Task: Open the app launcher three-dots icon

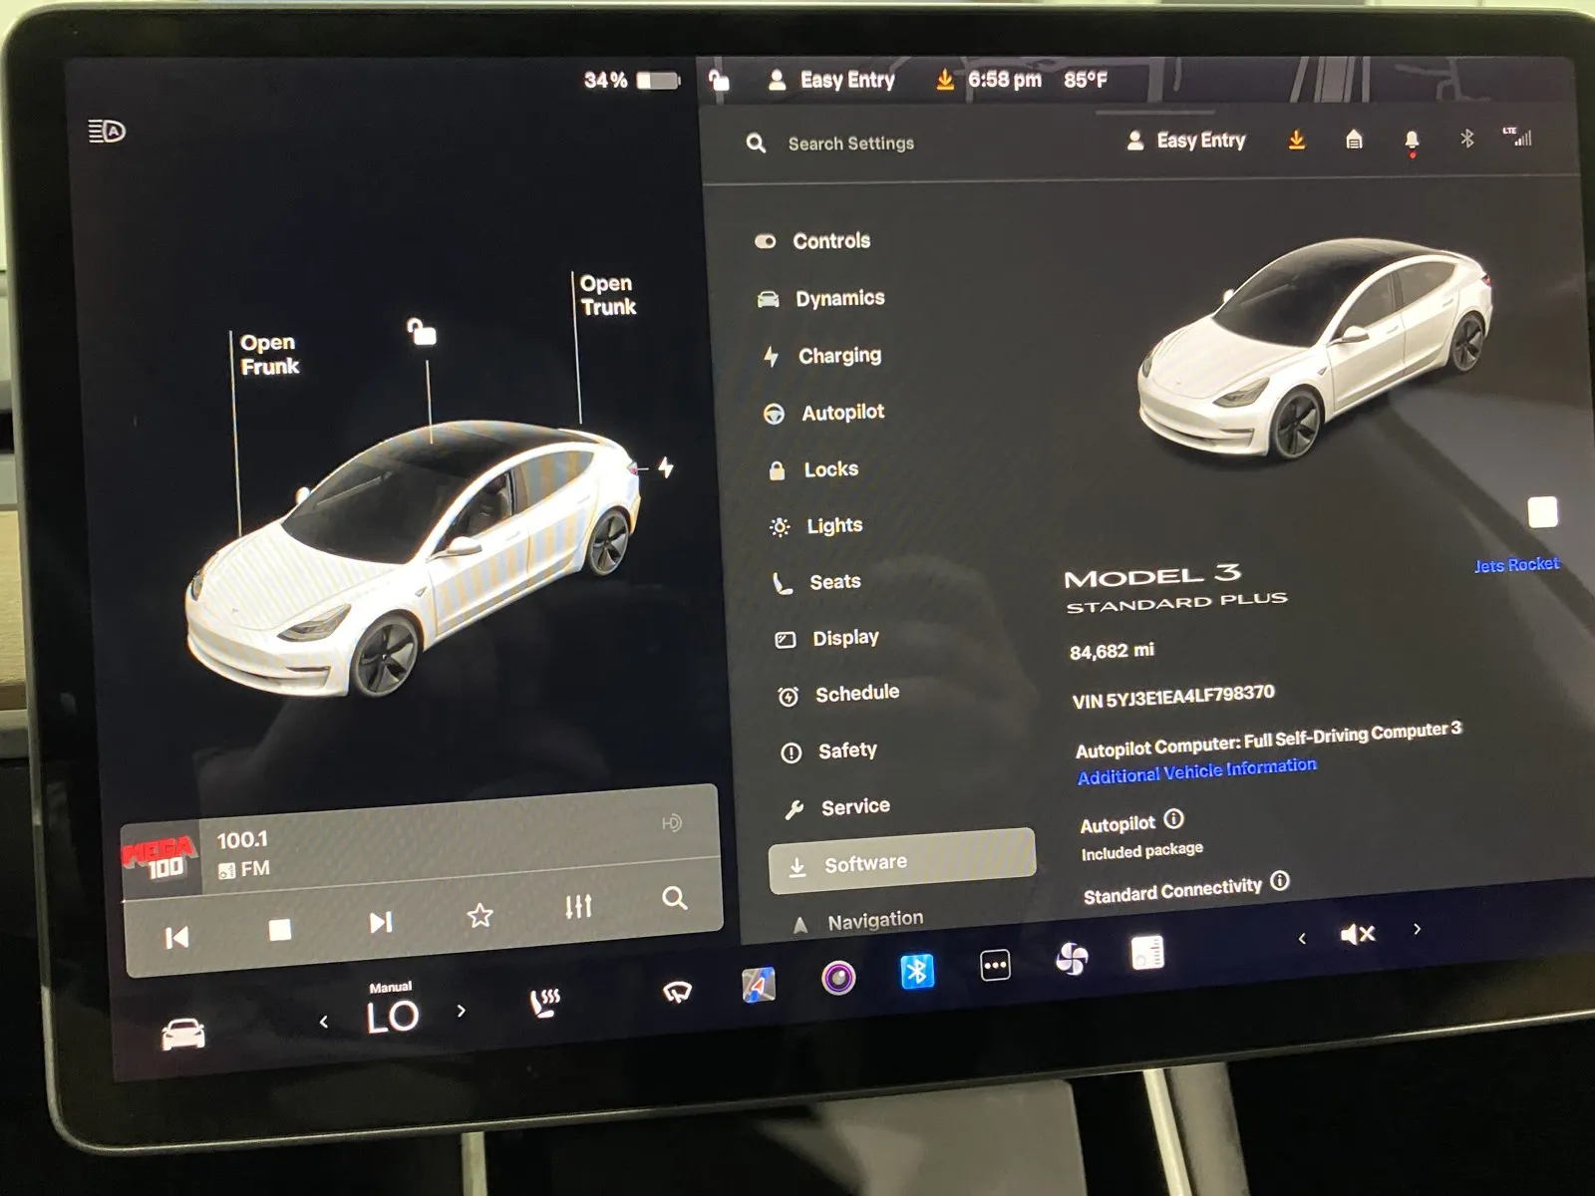Action: pyautogui.click(x=993, y=963)
